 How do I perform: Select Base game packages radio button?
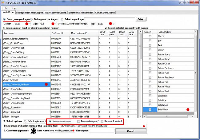(x=4, y=19)
